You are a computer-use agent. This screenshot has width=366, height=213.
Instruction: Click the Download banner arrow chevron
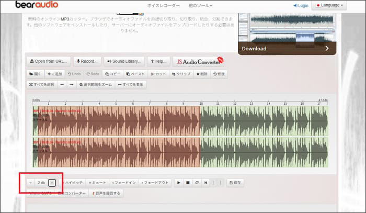(x=327, y=48)
